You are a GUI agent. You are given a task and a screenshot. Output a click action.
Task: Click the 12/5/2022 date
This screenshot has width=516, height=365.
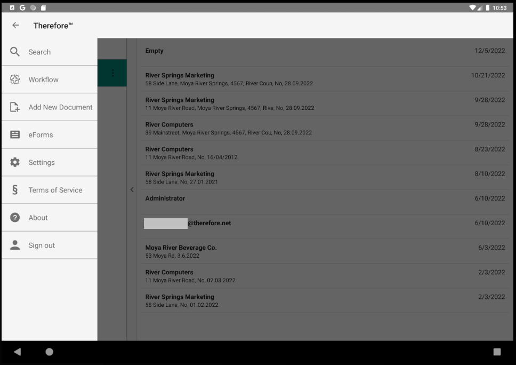click(x=490, y=51)
